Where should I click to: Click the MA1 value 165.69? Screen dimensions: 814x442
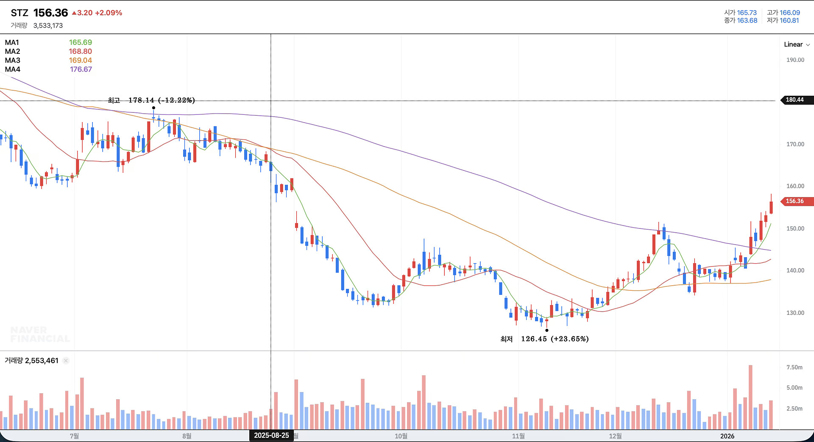tap(81, 42)
